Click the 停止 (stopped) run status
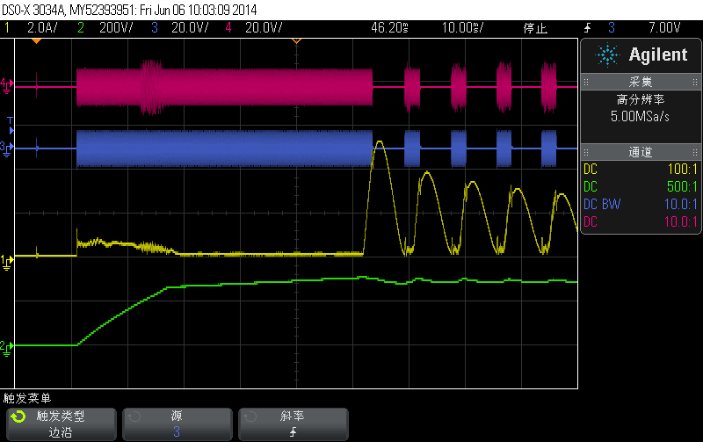The width and height of the screenshot is (703, 442). (535, 28)
